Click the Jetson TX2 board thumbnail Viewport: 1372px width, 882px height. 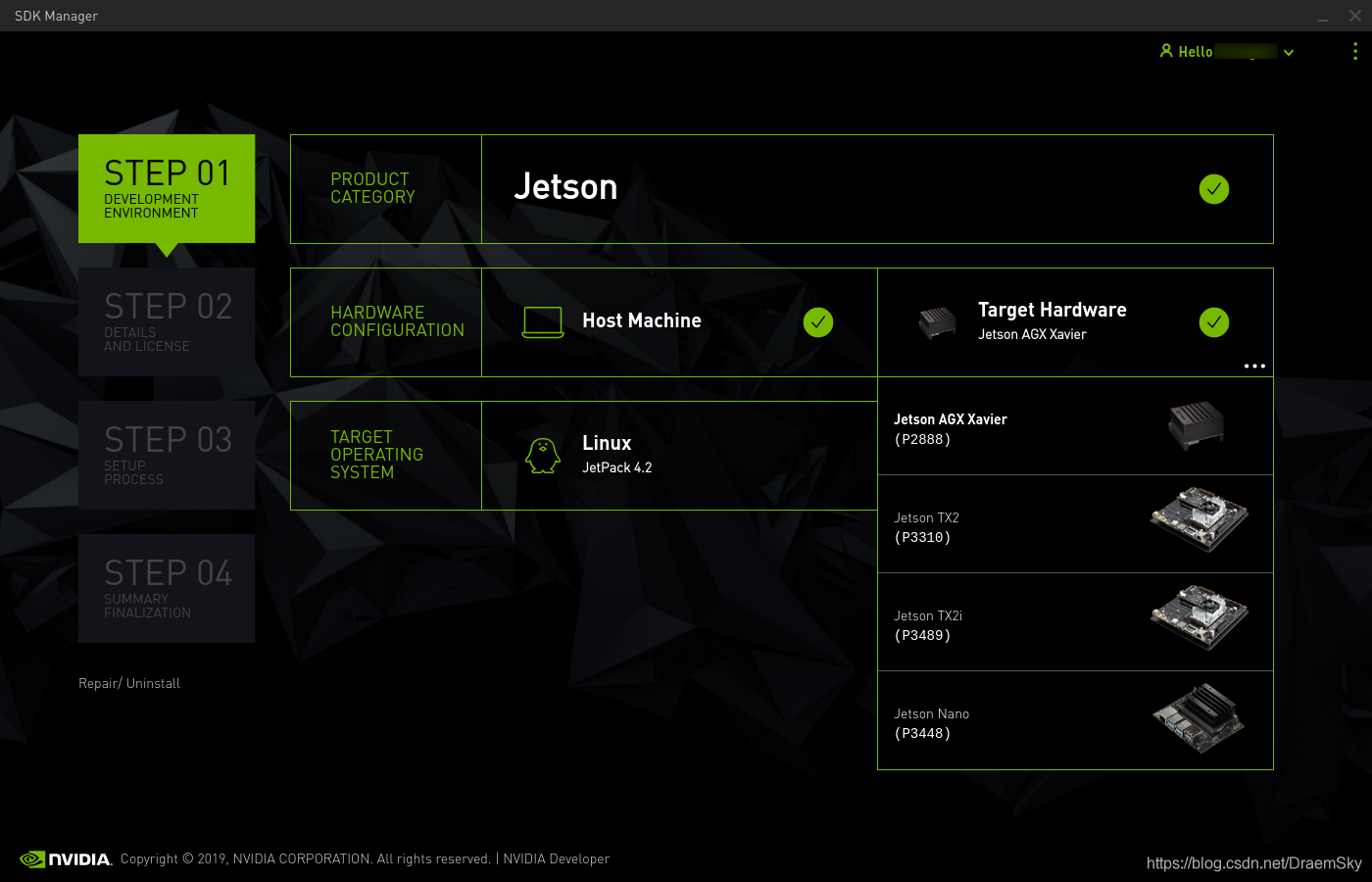tap(1200, 520)
